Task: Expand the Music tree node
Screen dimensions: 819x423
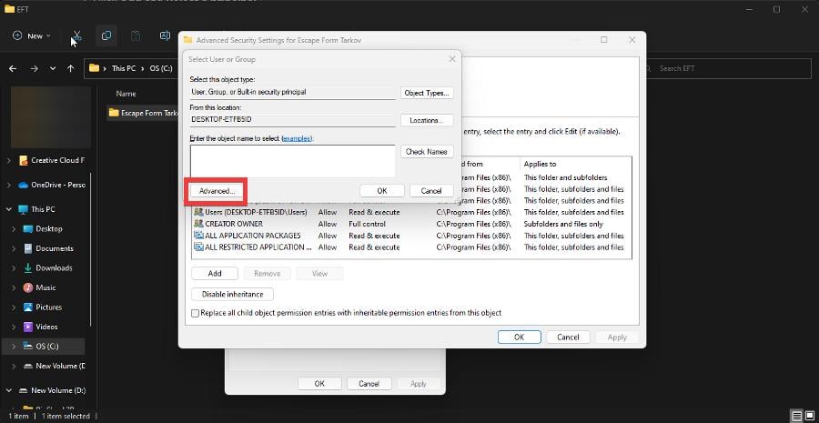Action: click(x=14, y=287)
